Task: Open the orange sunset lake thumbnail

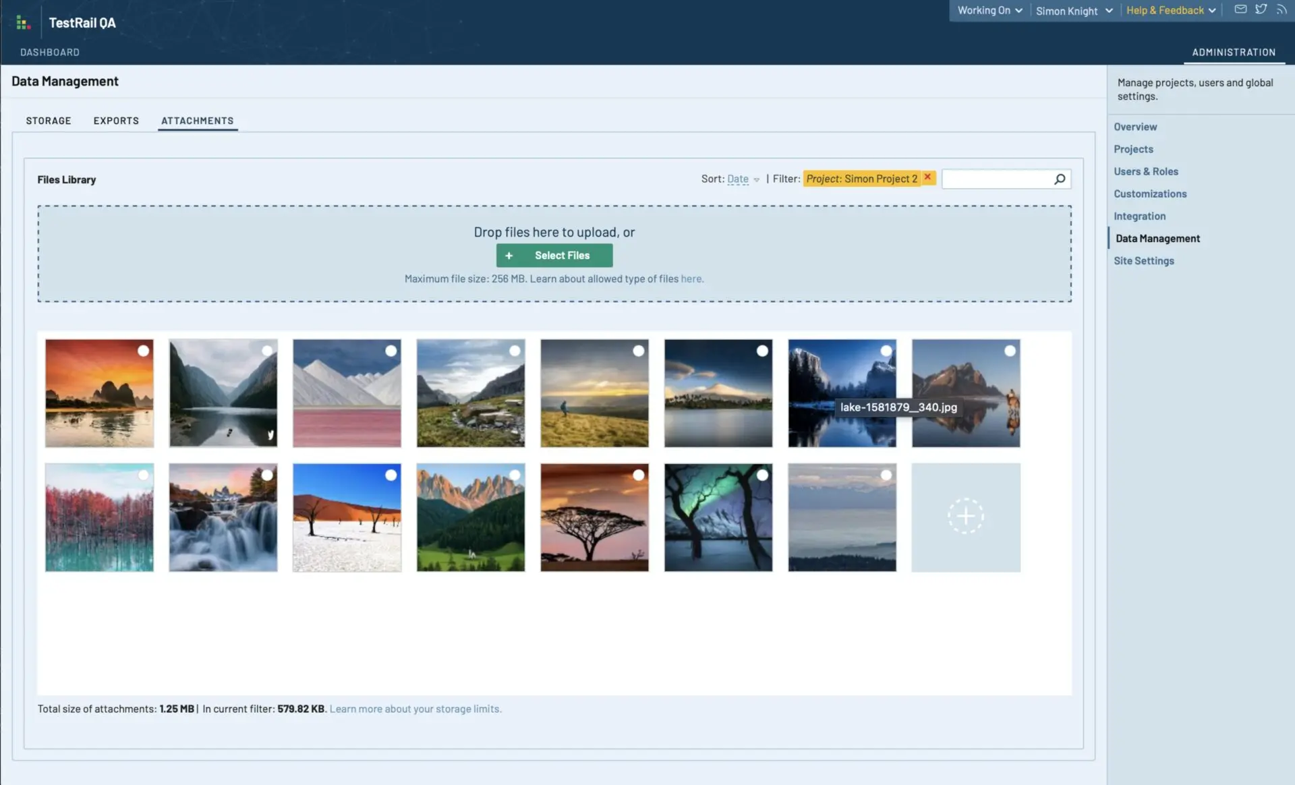Action: [99, 393]
